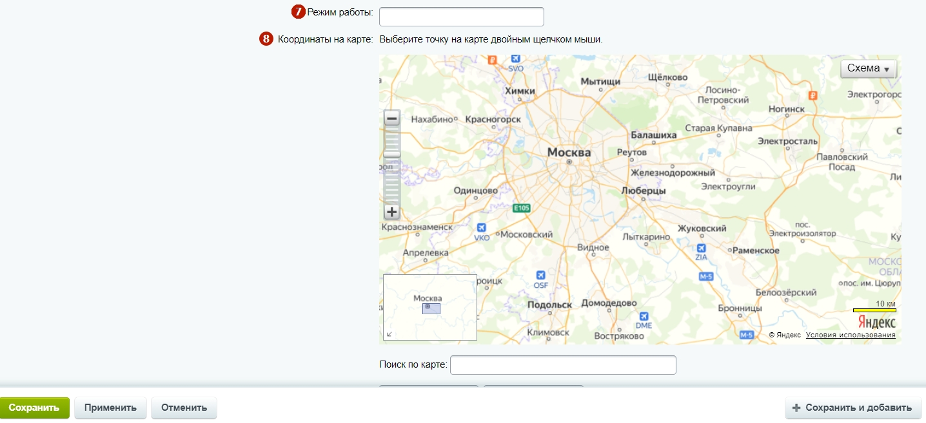
Task: Click the VKO airport icon on map
Action: pos(481,228)
